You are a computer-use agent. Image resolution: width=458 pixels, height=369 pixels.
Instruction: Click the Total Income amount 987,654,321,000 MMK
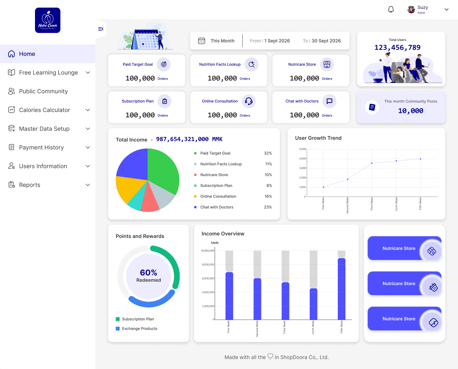click(x=189, y=139)
